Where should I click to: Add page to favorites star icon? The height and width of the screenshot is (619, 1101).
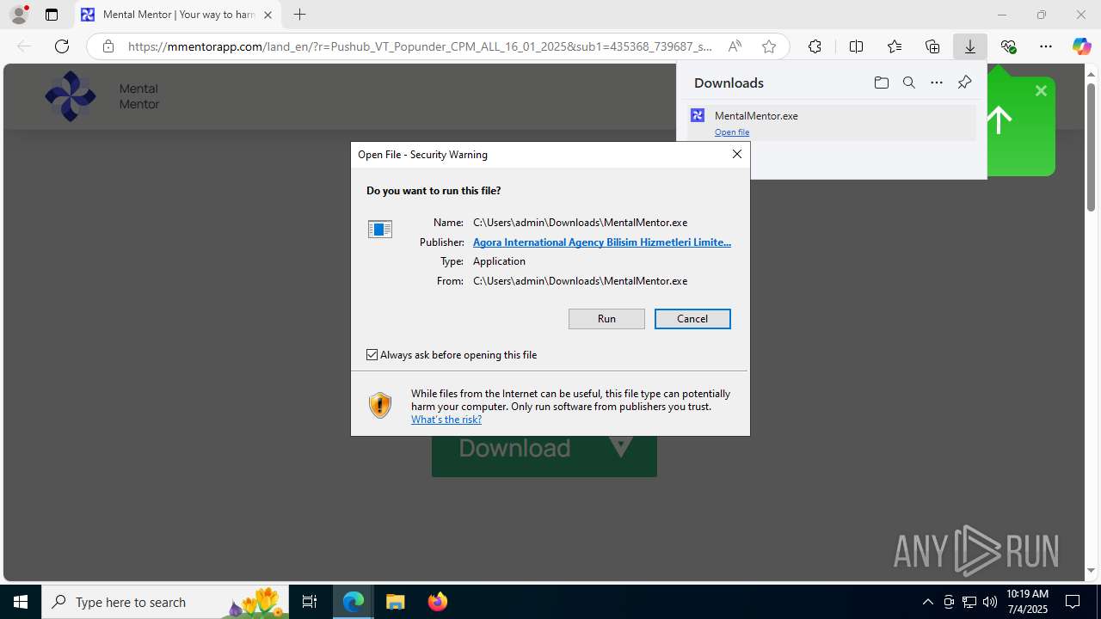(x=769, y=46)
